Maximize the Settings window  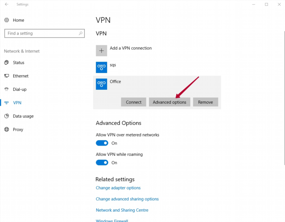point(266,4)
